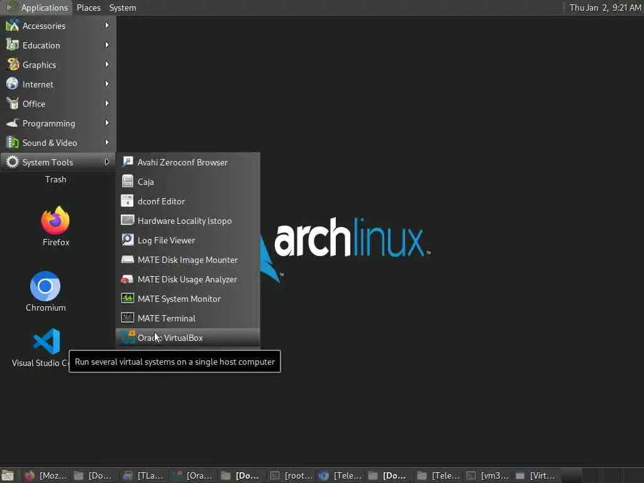Click the Caja file cabinet icon
644x483 pixels.
click(x=127, y=182)
